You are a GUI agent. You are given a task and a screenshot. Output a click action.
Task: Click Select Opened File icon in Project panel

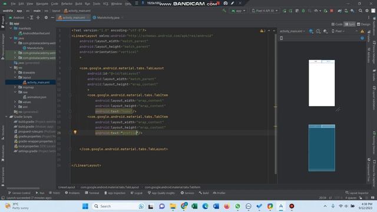[31, 18]
